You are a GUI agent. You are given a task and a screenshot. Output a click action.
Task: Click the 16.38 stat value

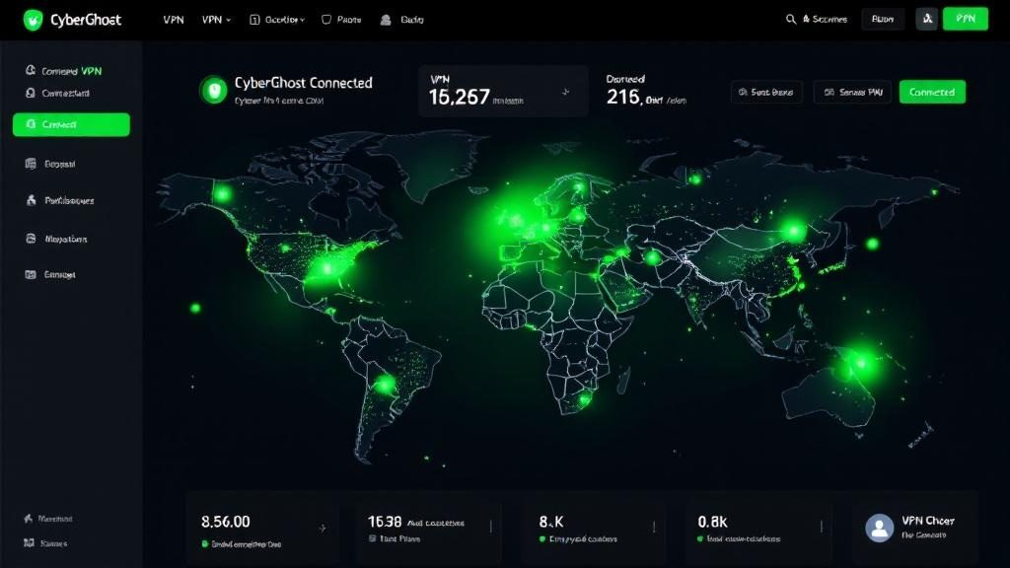pyautogui.click(x=385, y=521)
